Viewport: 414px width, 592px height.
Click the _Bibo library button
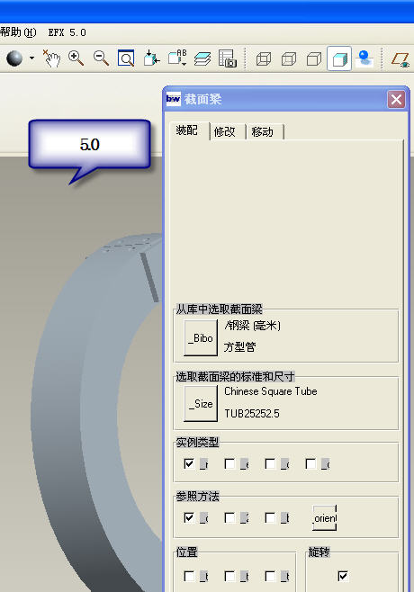coord(201,338)
